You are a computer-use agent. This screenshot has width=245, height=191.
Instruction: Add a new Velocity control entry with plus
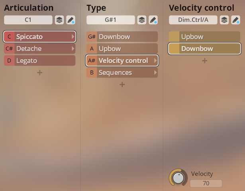tap(205, 61)
